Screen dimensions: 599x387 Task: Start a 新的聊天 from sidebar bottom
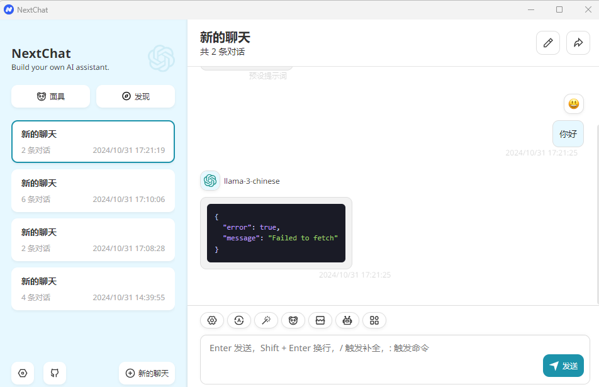147,373
